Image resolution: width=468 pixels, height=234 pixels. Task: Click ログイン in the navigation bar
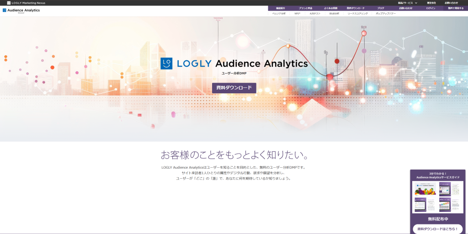pos(431,8)
